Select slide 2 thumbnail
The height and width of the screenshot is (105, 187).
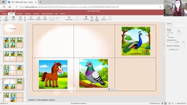pyautogui.click(x=13, y=43)
